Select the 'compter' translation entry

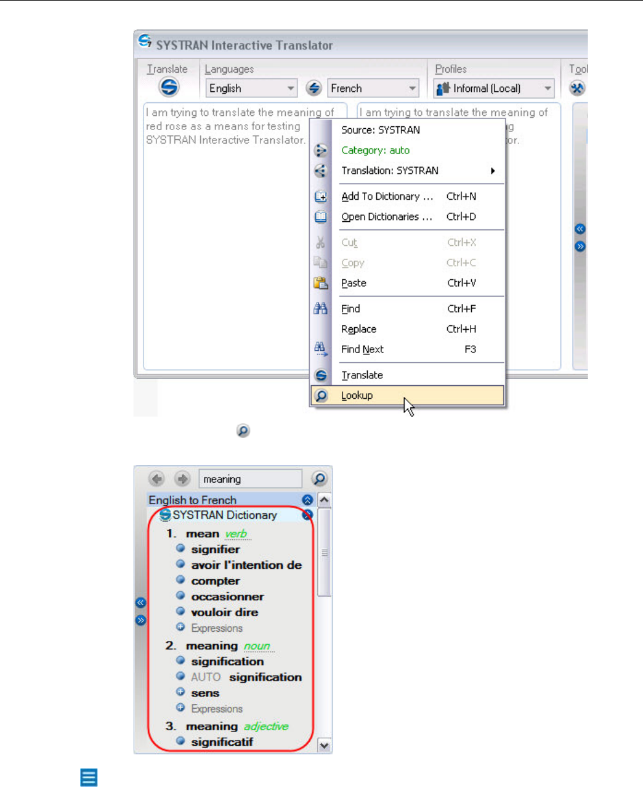pyautogui.click(x=216, y=581)
